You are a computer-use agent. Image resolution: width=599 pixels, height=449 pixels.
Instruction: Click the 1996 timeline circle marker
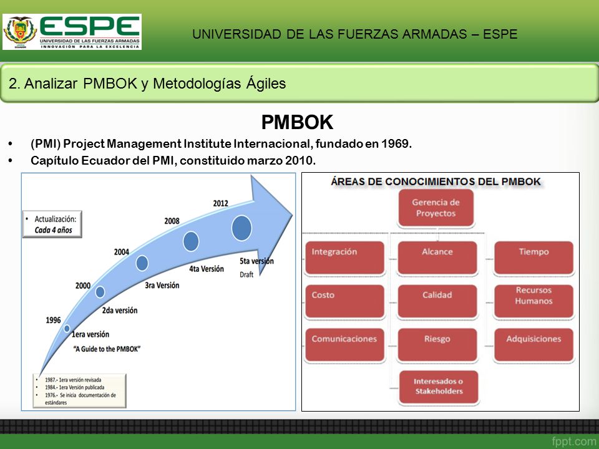tap(67, 329)
